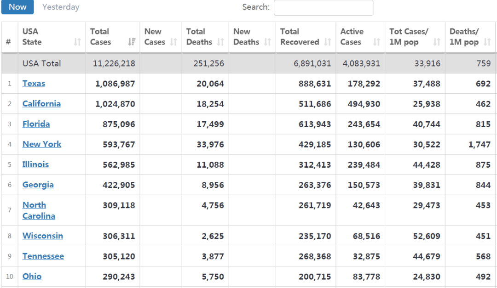Select New York deaths per million 1,747
This screenshot has width=497, height=288.
480,144
